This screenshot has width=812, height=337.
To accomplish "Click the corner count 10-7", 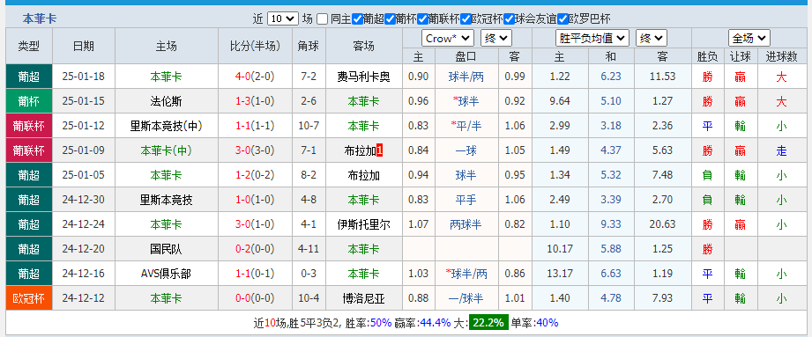I will pos(309,126).
